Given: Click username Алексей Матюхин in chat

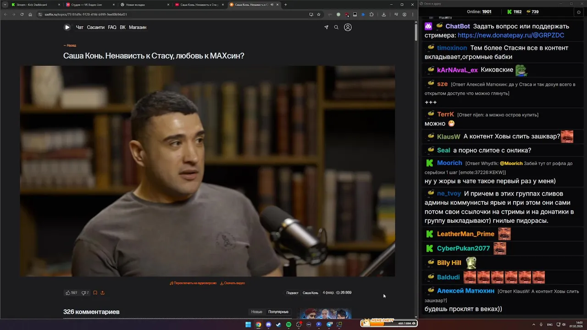Looking at the screenshot, I should point(465,291).
